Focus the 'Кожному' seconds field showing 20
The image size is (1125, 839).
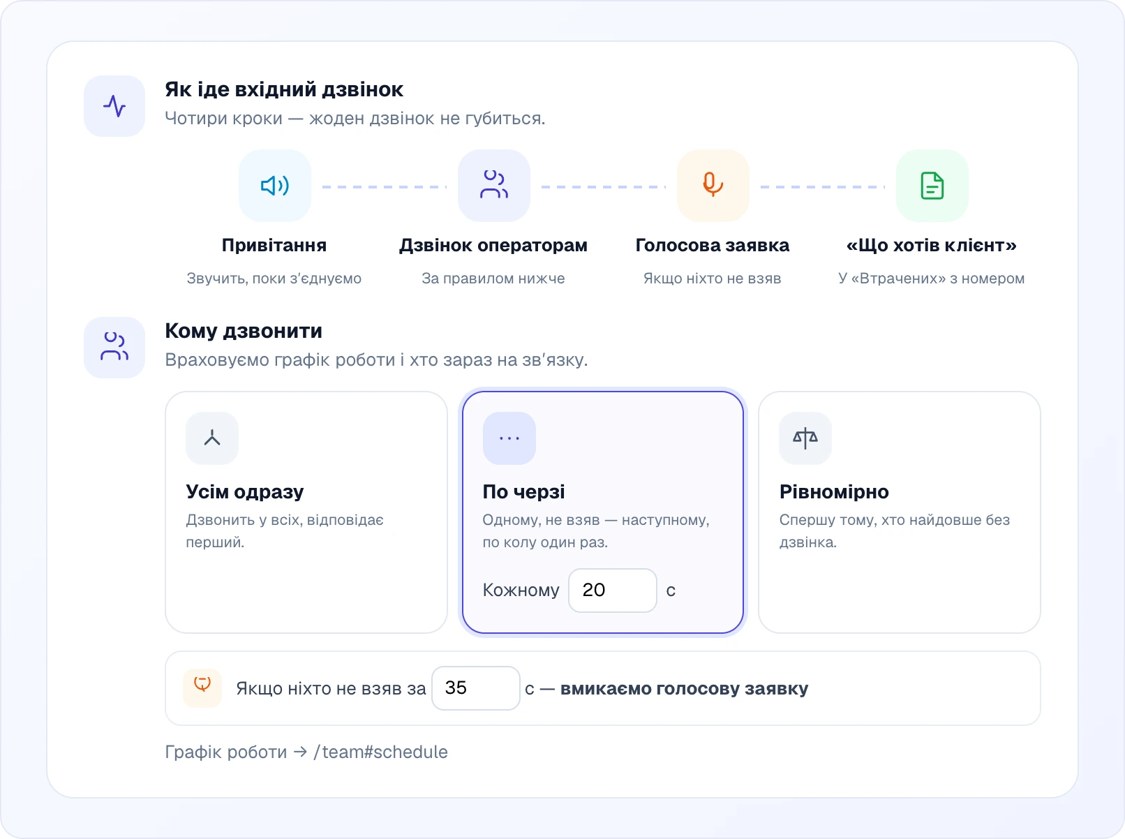tap(613, 591)
